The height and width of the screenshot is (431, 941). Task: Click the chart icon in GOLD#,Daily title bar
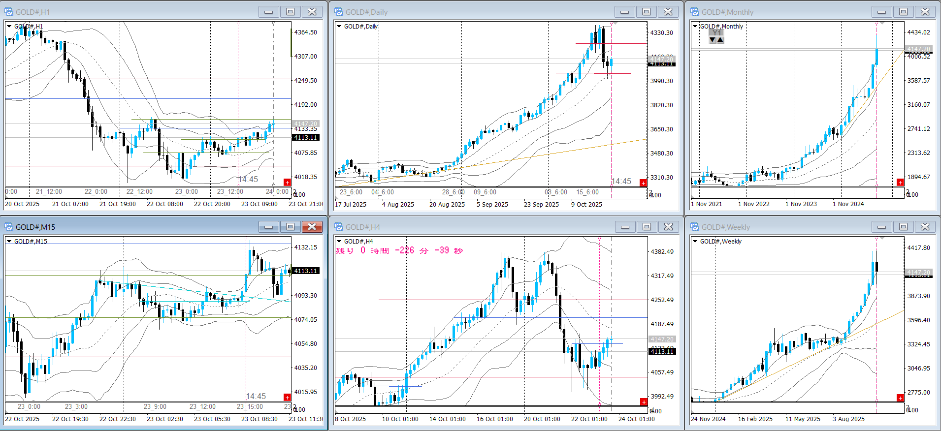pos(339,12)
